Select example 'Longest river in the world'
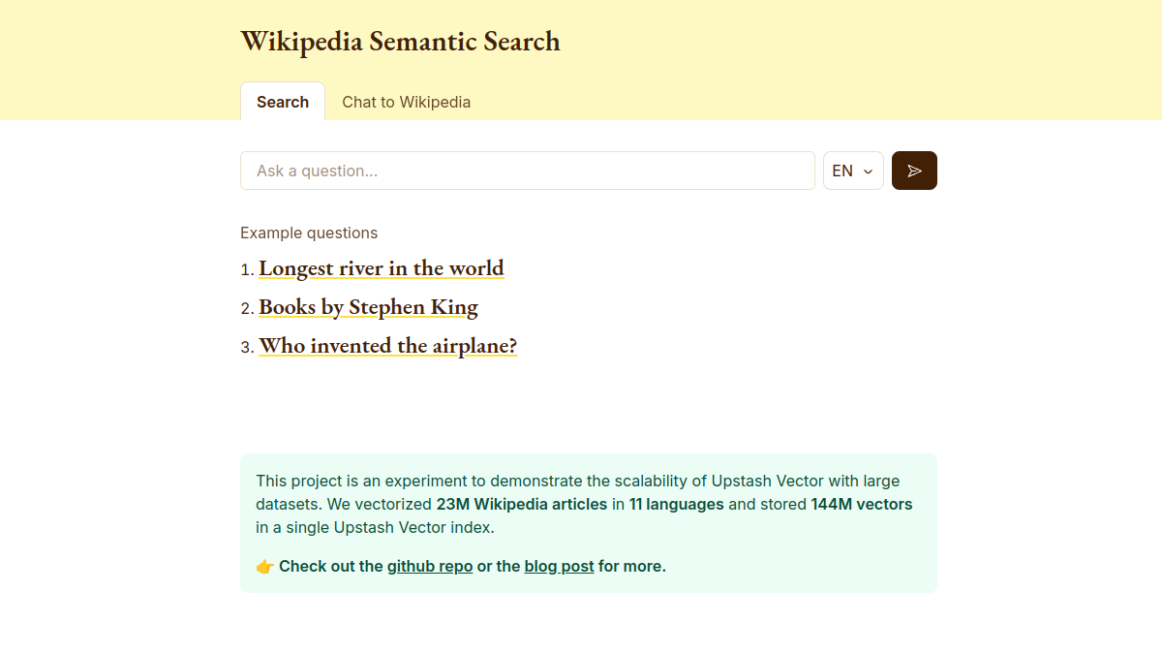Image resolution: width=1162 pixels, height=654 pixels. coord(382,268)
